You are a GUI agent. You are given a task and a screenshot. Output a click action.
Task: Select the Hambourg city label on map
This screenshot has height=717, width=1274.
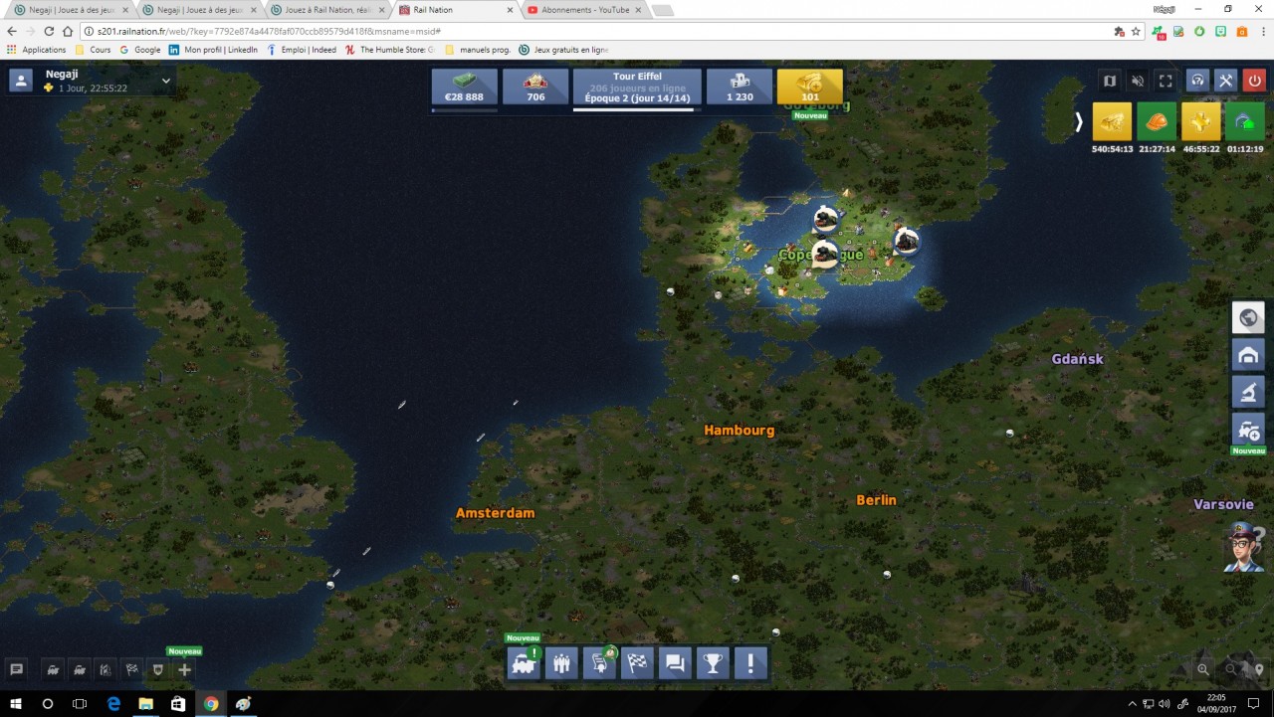(x=739, y=431)
